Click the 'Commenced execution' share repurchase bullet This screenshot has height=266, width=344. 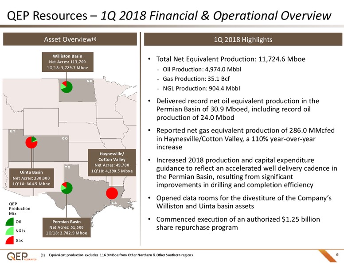(x=238, y=223)
